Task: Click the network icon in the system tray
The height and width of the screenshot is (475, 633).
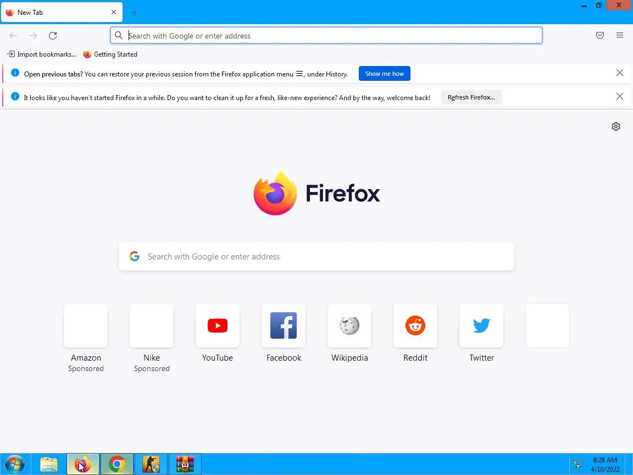Action: (x=578, y=464)
